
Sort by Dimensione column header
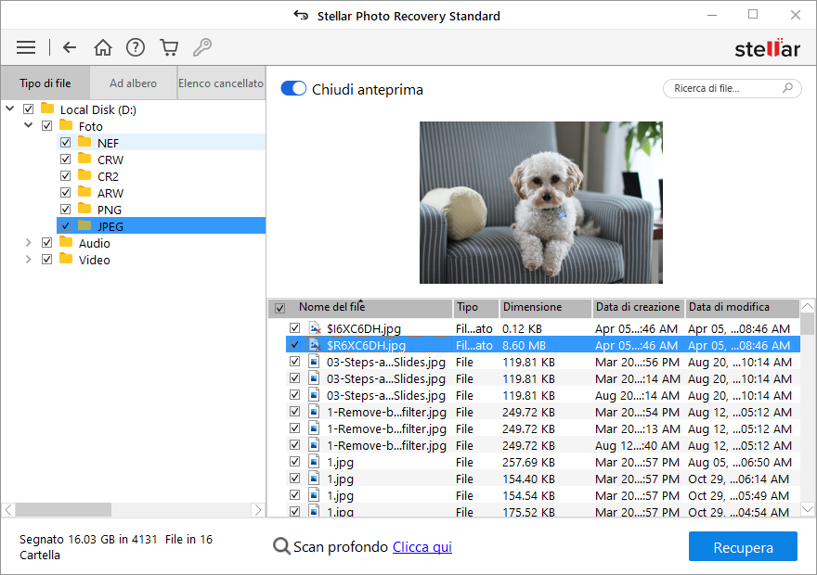(x=546, y=308)
